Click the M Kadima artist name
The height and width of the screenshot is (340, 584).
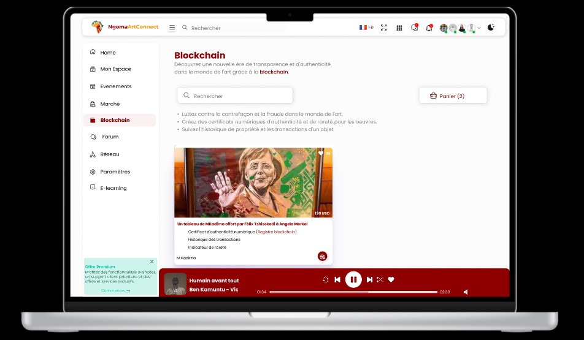(186, 258)
